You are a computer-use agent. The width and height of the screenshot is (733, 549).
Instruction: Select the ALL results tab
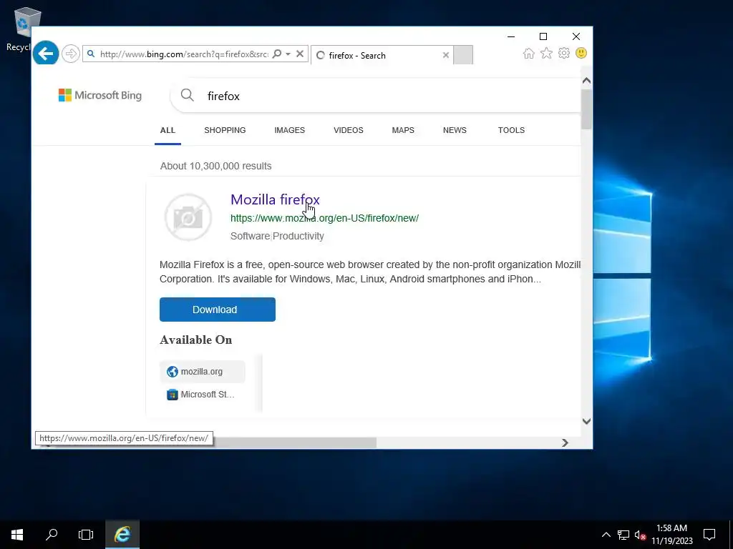coord(168,130)
